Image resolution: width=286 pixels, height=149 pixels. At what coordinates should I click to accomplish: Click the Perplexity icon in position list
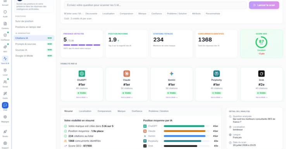(145, 141)
